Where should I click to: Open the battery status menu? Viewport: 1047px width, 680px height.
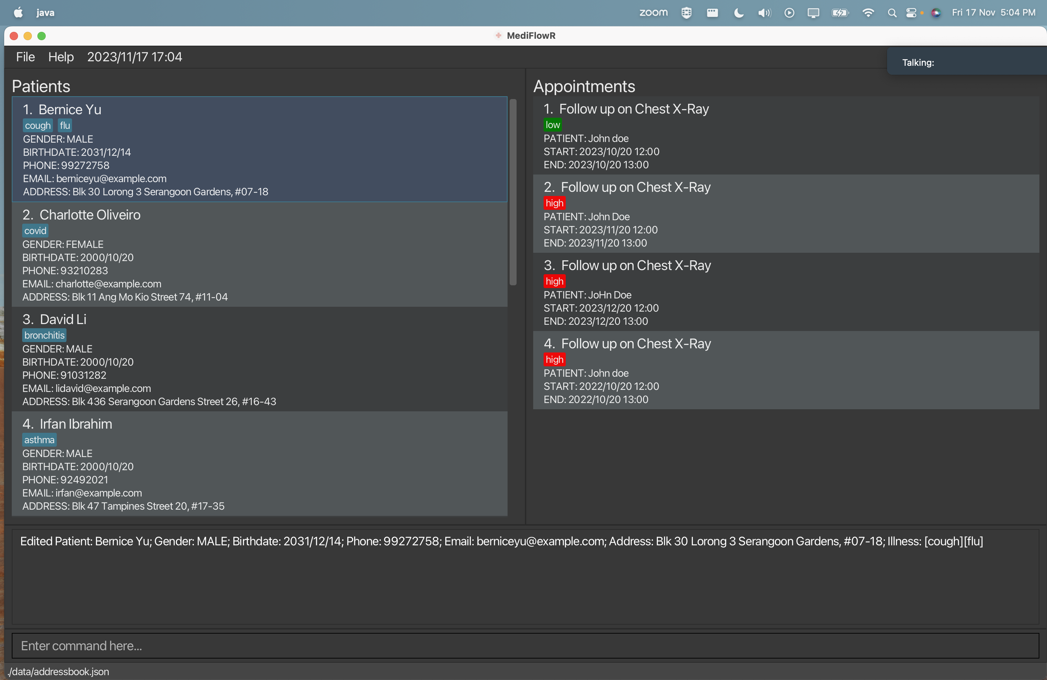click(x=840, y=13)
